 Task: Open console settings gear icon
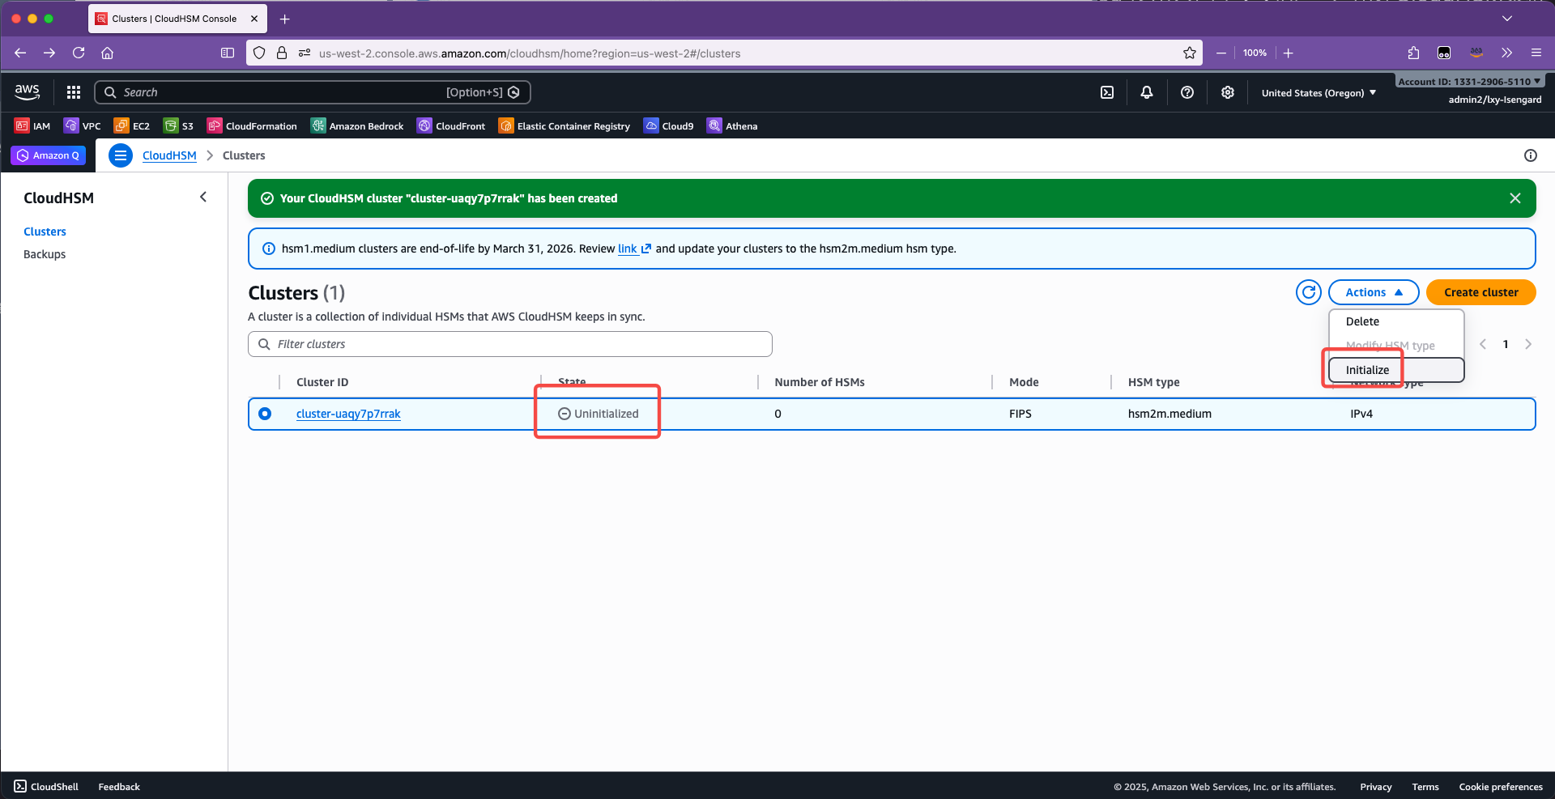(1228, 92)
